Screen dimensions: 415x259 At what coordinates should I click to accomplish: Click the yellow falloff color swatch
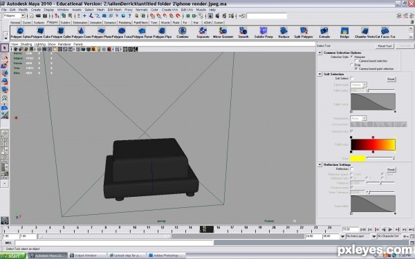tap(358, 158)
